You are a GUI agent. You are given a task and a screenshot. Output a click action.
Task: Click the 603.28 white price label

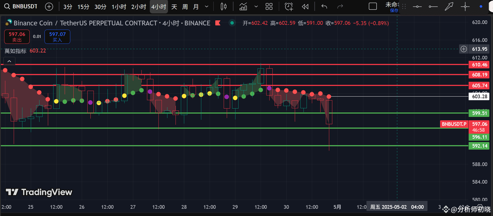(479, 97)
